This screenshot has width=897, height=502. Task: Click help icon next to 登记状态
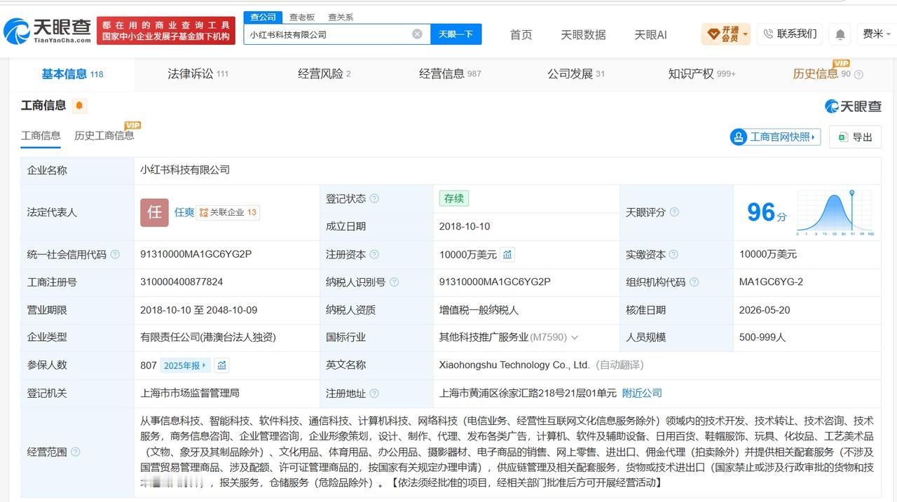coord(374,199)
